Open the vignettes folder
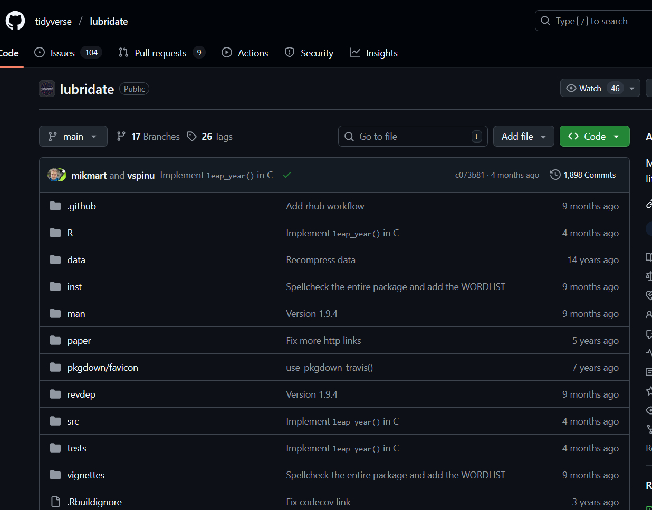 86,475
